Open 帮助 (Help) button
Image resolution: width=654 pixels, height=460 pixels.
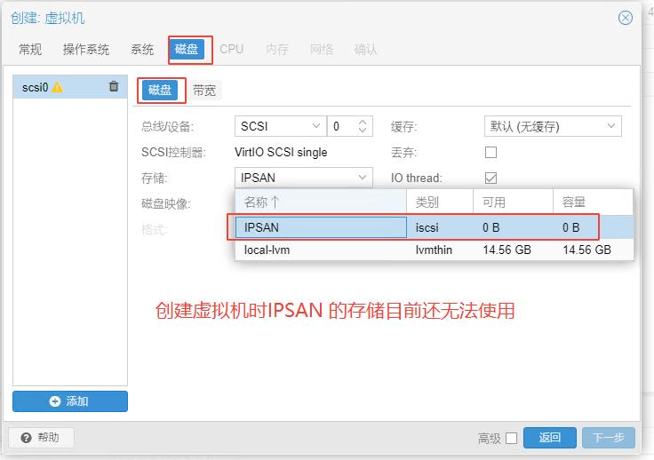point(41,438)
